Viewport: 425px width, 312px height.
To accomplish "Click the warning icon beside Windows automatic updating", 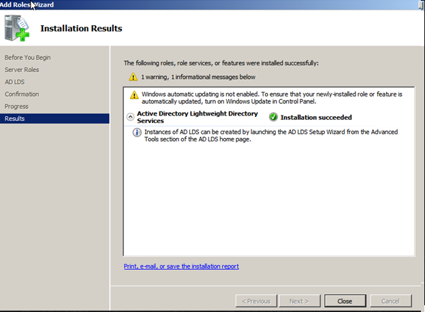I will tap(134, 95).
